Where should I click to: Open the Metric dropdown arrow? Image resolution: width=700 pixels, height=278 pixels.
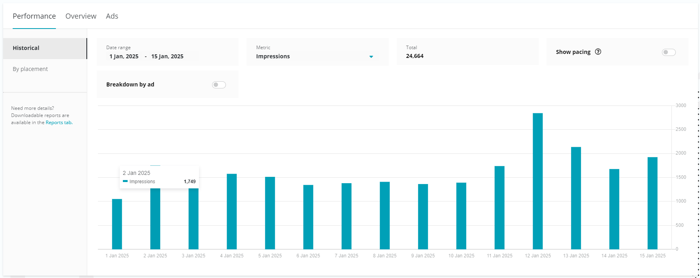371,57
